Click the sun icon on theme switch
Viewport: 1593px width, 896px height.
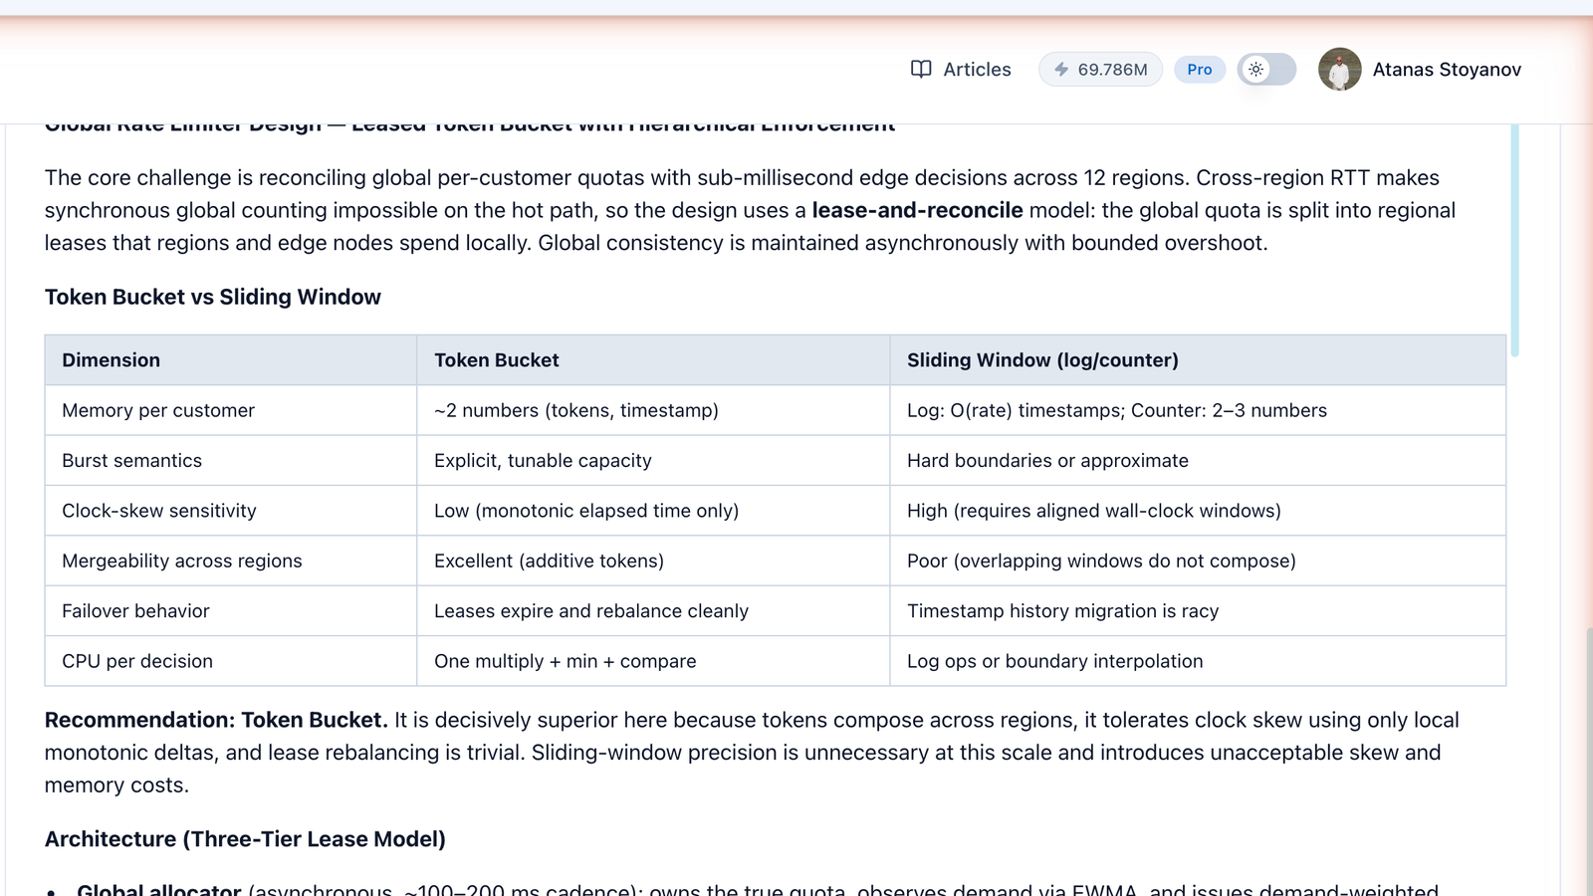point(1255,70)
